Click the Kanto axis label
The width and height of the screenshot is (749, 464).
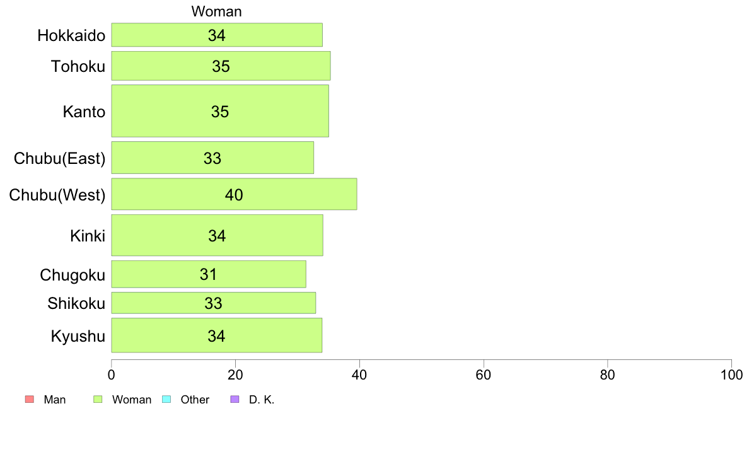point(84,112)
